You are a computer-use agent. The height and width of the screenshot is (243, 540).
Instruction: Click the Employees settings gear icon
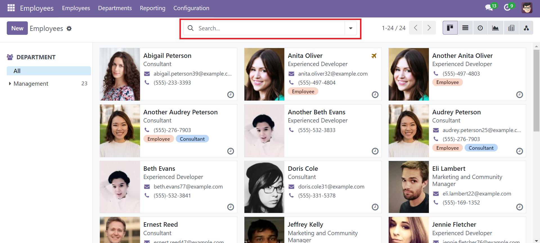(x=69, y=28)
